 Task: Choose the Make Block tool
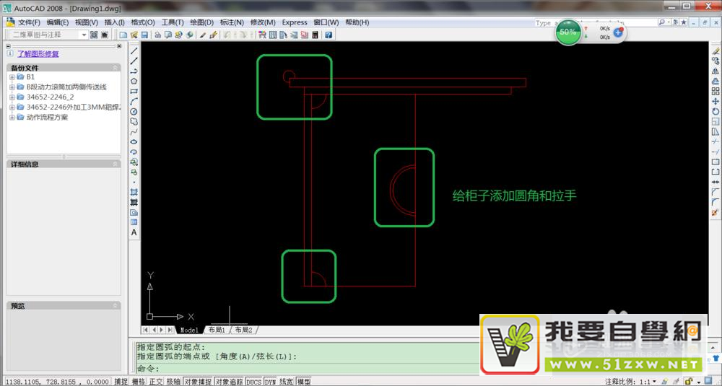[x=134, y=172]
